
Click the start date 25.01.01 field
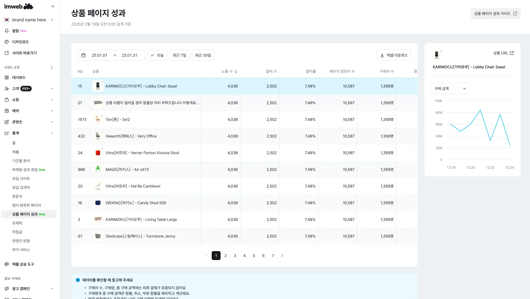(99, 55)
